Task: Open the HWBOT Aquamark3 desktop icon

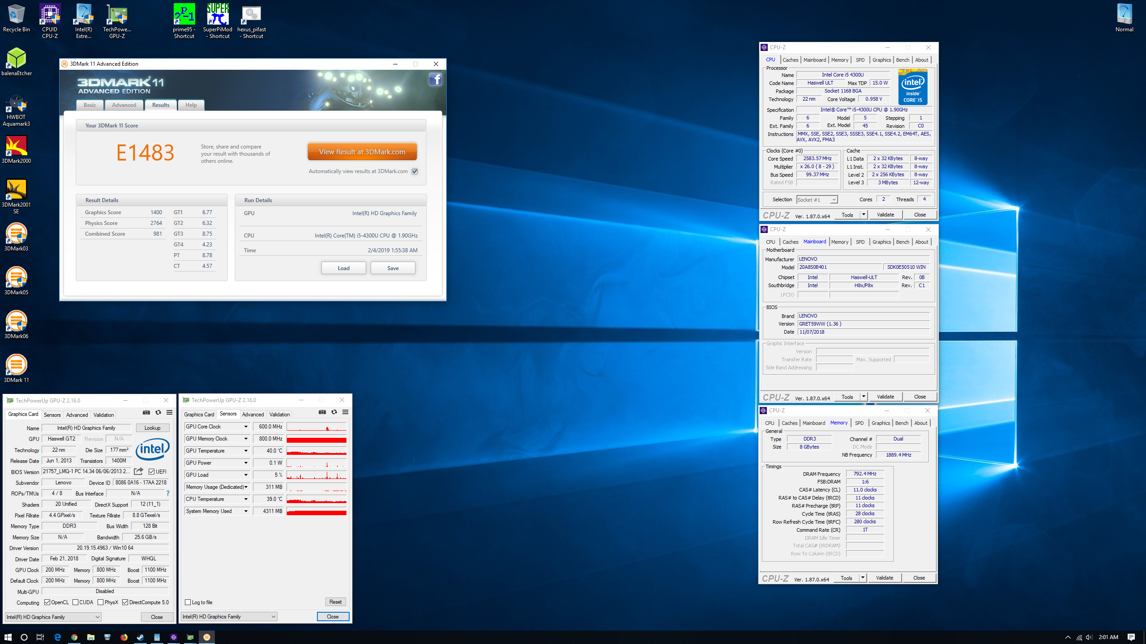Action: (x=16, y=110)
